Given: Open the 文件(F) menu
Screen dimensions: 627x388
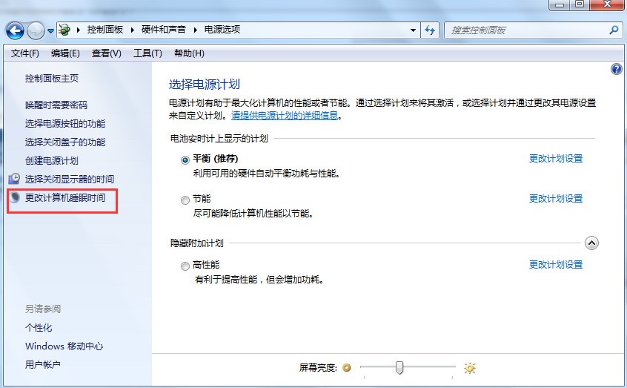Looking at the screenshot, I should point(24,53).
